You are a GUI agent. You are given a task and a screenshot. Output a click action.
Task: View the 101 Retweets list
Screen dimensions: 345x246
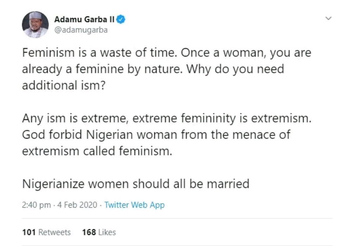(x=46, y=232)
